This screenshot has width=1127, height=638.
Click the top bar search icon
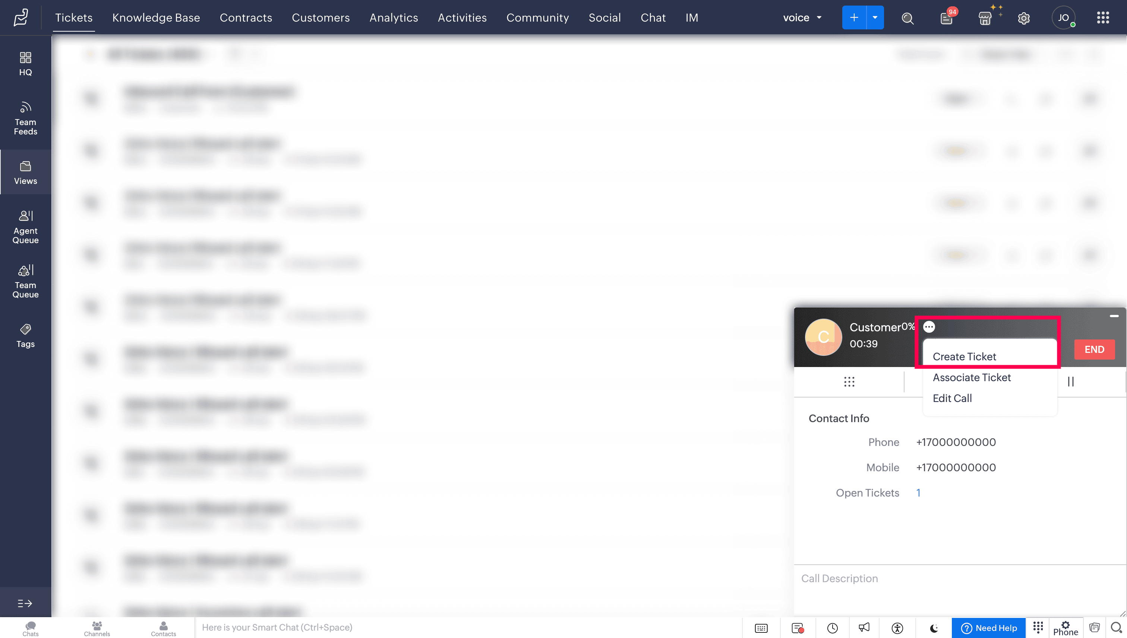(x=907, y=18)
